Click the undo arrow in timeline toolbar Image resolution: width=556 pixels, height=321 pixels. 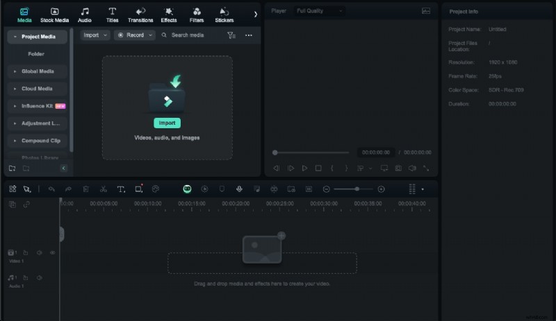pos(51,189)
